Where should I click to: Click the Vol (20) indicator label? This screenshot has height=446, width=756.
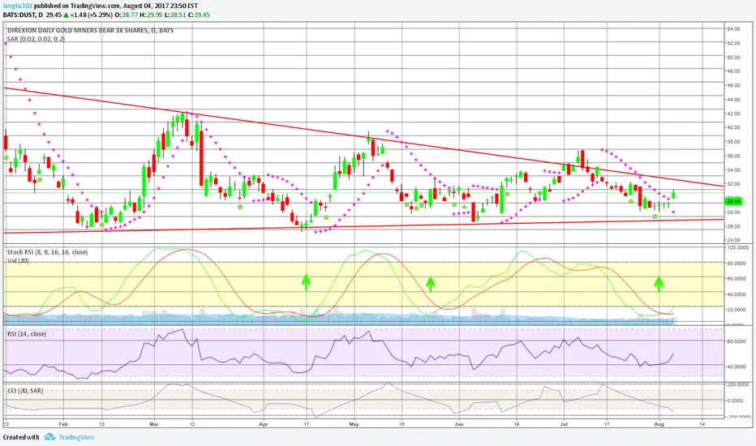coord(18,260)
